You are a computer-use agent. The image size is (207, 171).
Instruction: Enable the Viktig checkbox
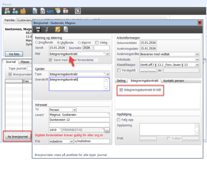[x=97, y=43]
